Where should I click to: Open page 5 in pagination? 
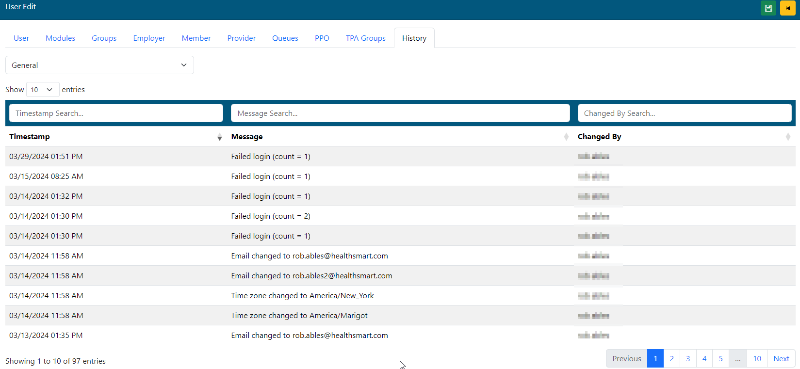(x=720, y=359)
